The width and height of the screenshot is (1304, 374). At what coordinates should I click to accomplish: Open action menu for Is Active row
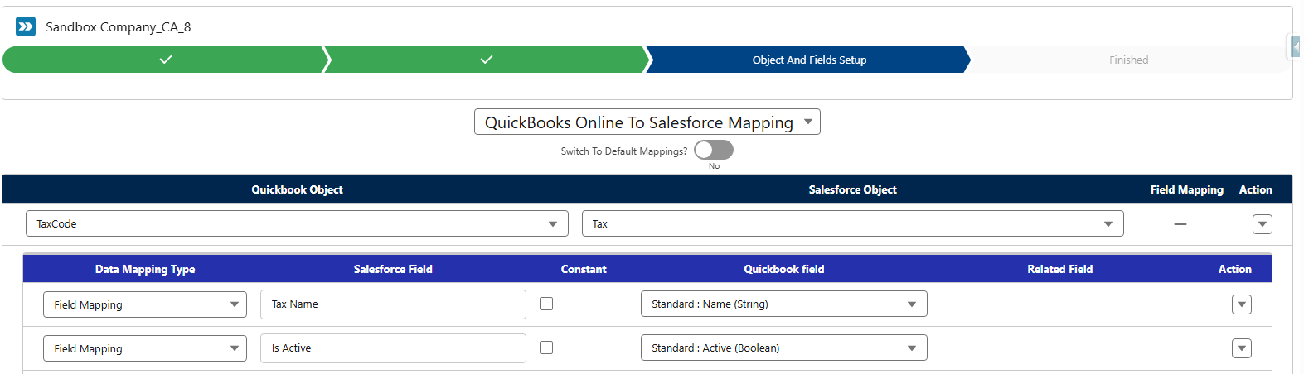coord(1241,348)
